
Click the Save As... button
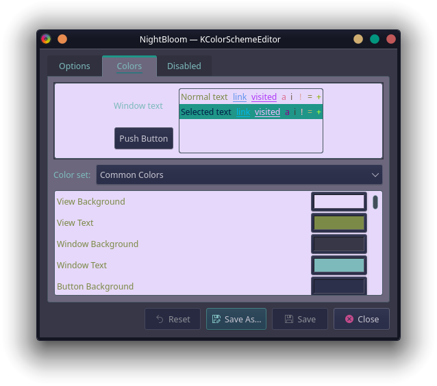click(236, 319)
